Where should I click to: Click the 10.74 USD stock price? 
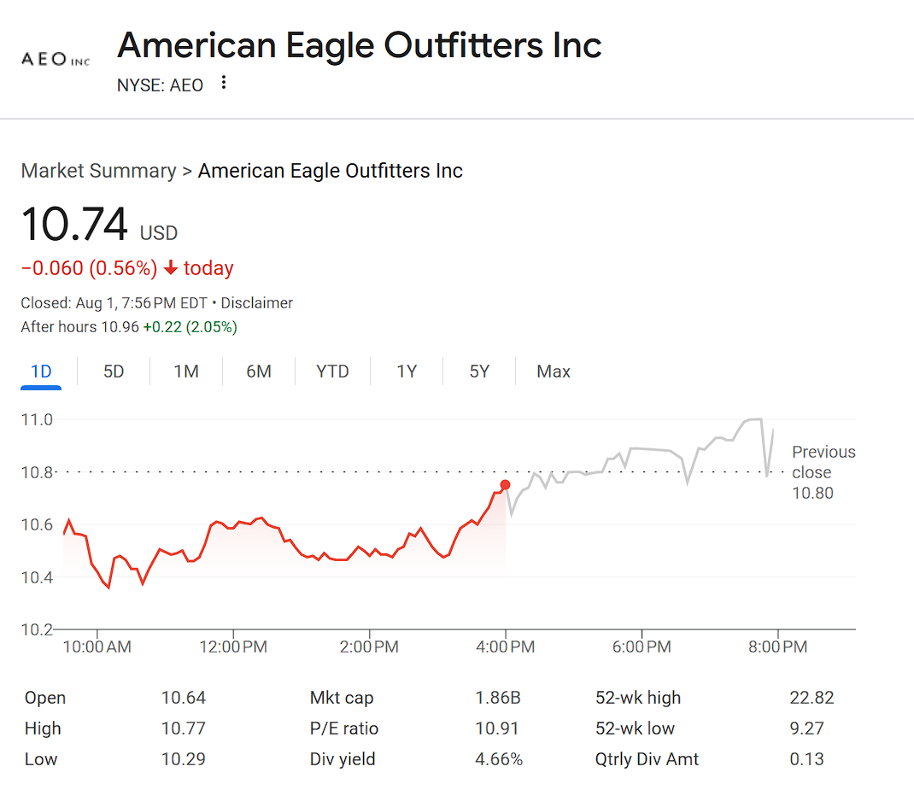[74, 225]
